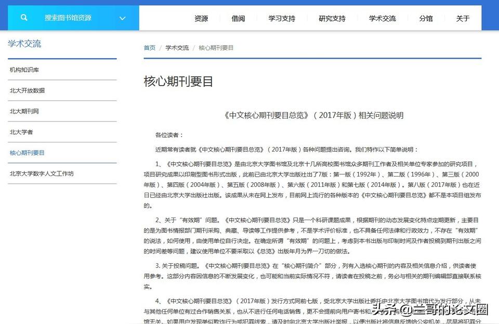The width and height of the screenshot is (499, 324).
Task: Open 北大期刊网 in the sidebar
Action: [x=62, y=111]
